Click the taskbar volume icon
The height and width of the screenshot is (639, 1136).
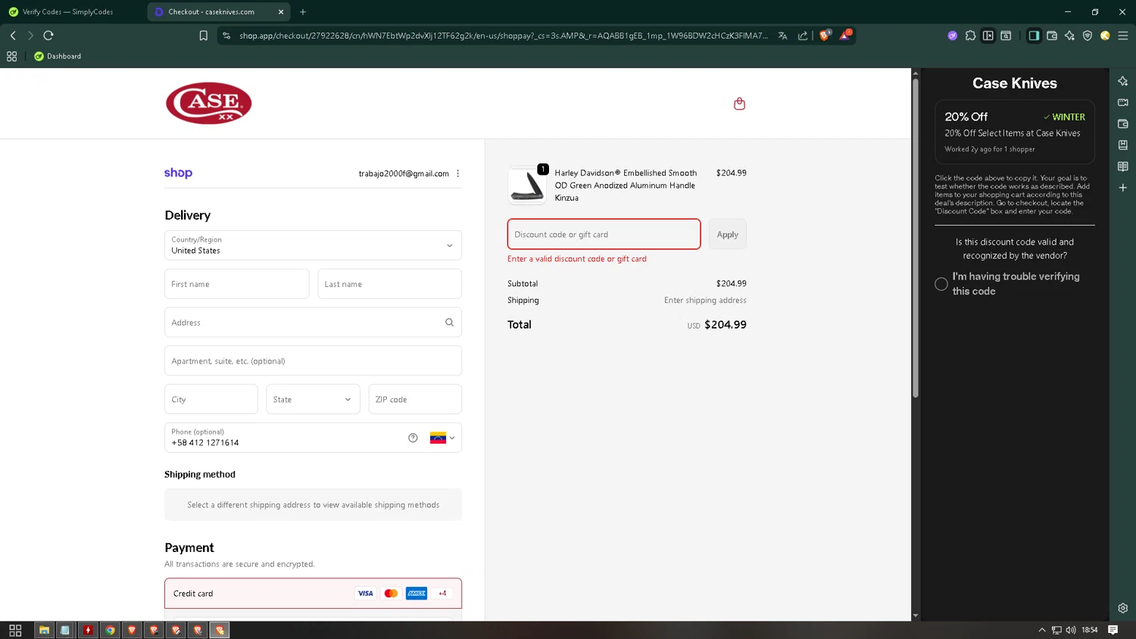(x=1071, y=630)
